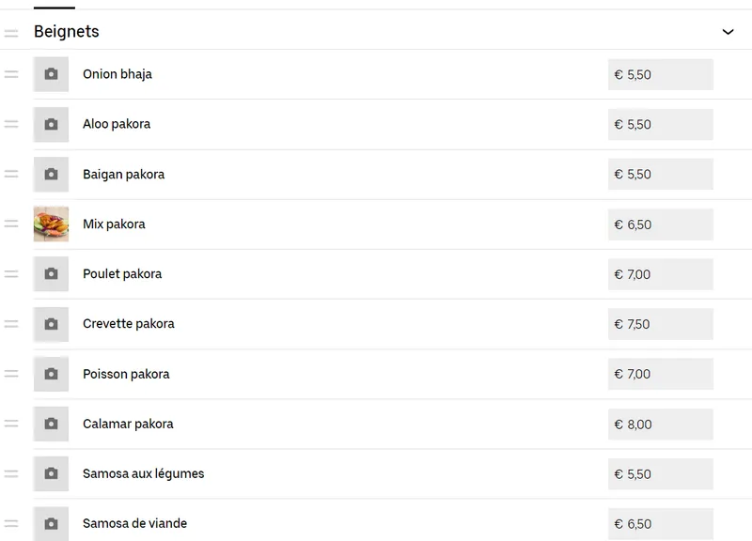Click the camera icon for Onion bhaja
Screen dimensions: 752x541
point(51,74)
